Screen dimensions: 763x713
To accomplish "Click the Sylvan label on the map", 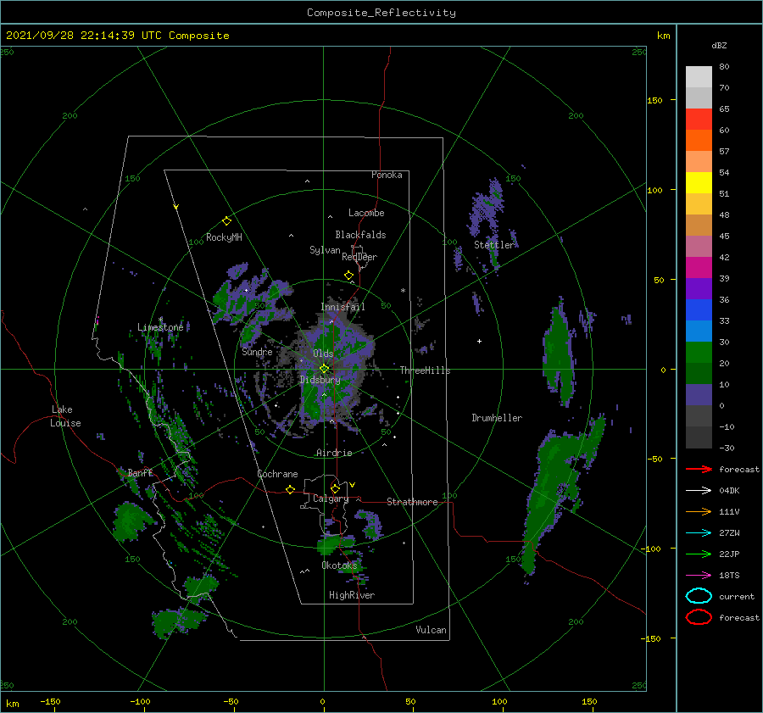I will pyautogui.click(x=325, y=250).
